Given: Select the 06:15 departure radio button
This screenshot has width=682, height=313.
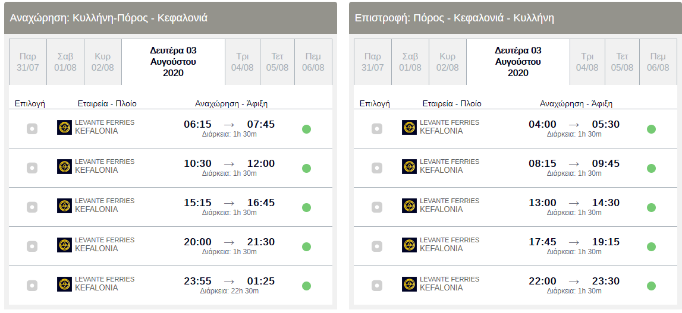Looking at the screenshot, I should 32,129.
